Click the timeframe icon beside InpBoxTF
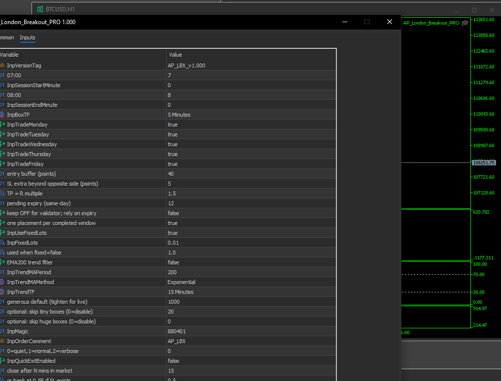This screenshot has height=381, width=501. pos(3,115)
